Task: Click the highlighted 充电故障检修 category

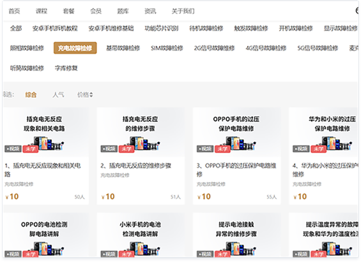Action: pyautogui.click(x=75, y=48)
